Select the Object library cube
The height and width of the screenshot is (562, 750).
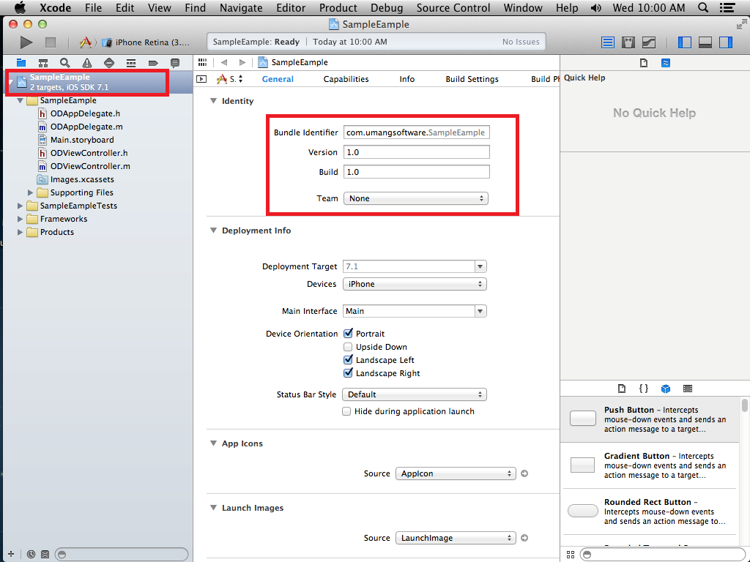coord(665,389)
